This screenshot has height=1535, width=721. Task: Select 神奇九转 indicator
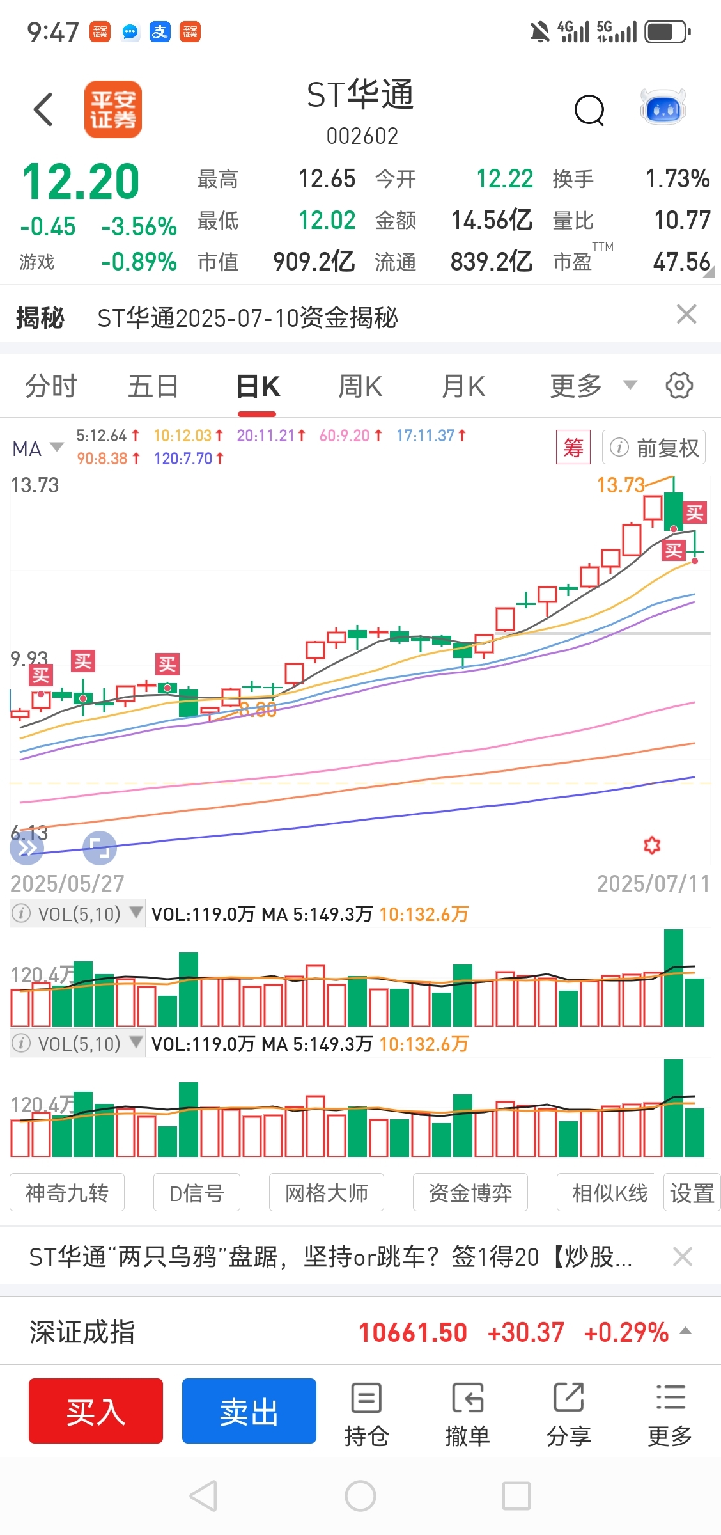click(x=67, y=1193)
